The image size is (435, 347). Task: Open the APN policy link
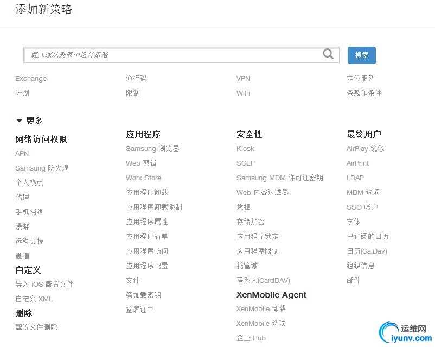tap(22, 153)
